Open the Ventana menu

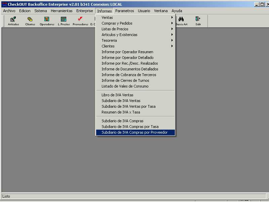(x=161, y=11)
